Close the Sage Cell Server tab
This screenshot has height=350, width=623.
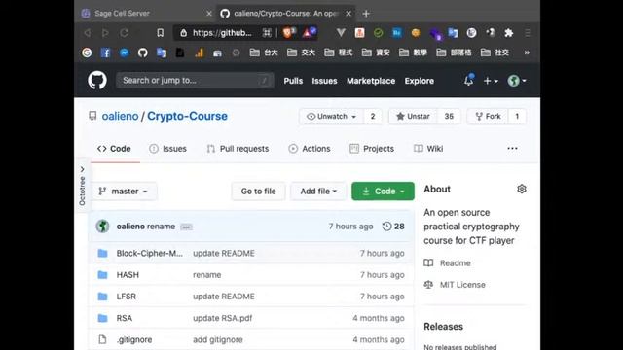209,14
